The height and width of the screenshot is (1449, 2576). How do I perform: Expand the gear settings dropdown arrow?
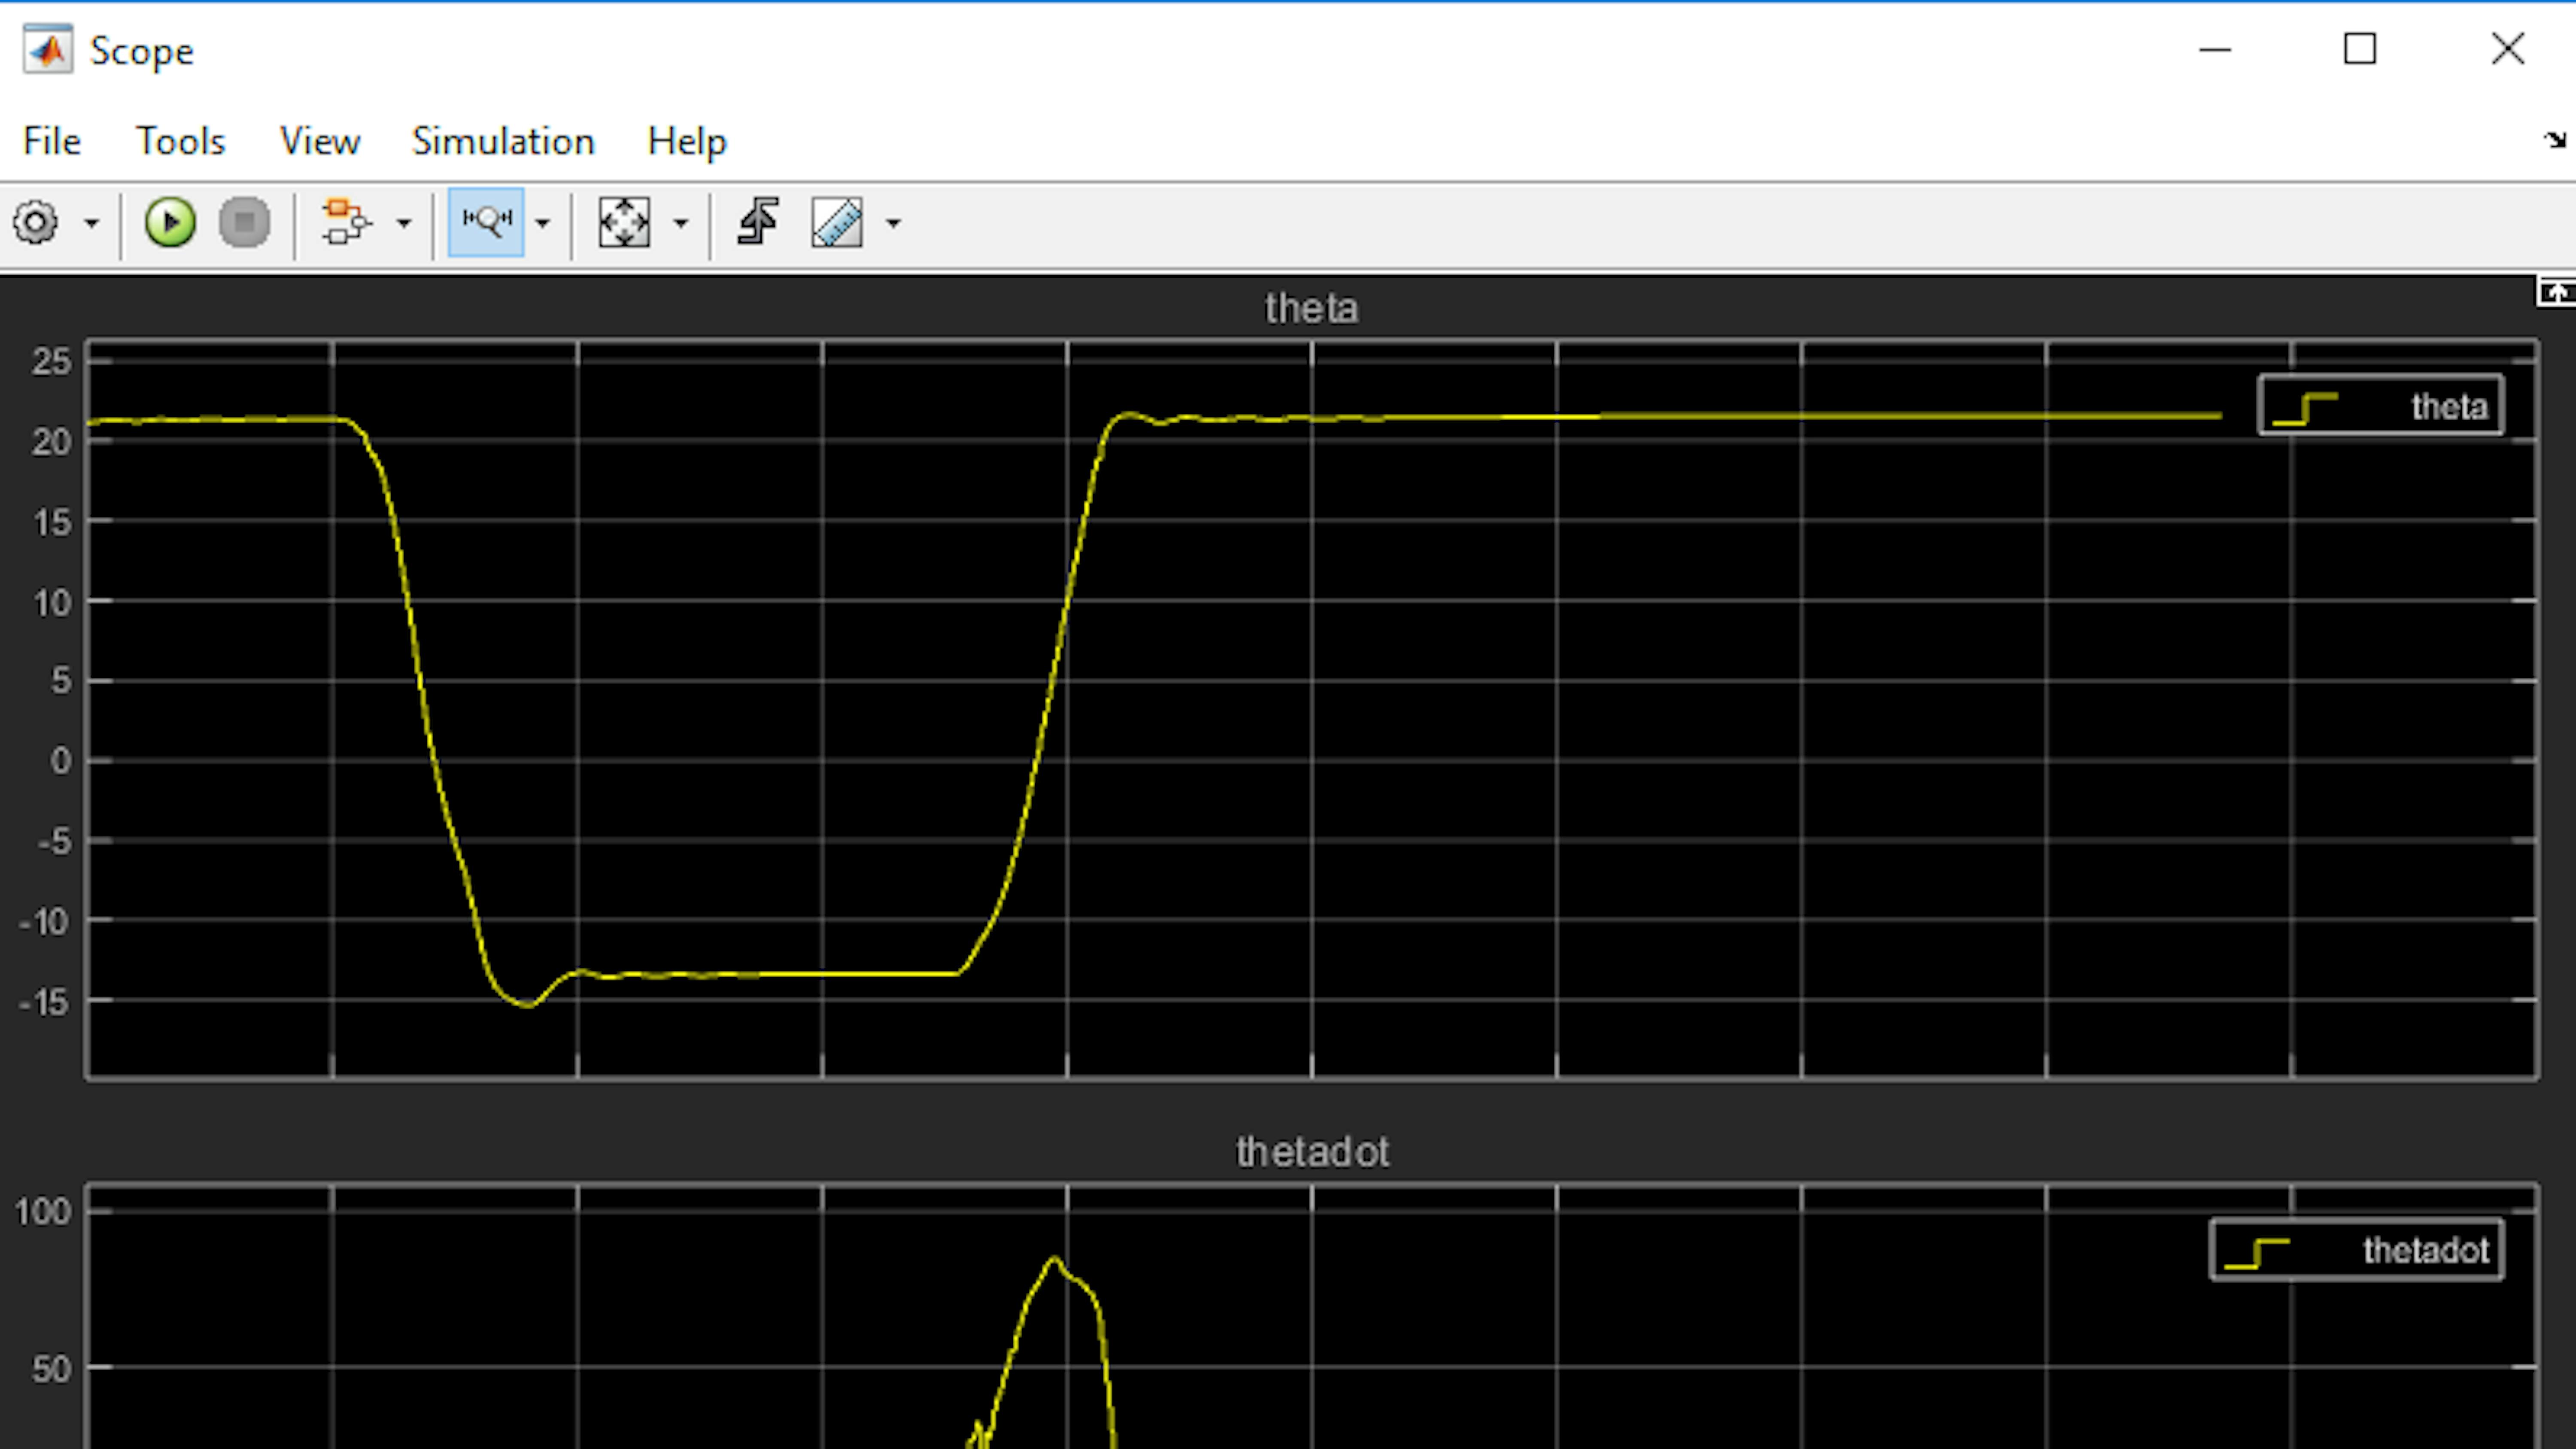click(91, 223)
